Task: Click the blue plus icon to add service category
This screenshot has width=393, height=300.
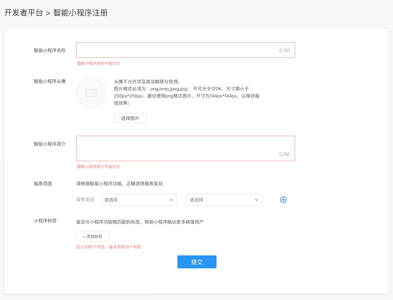Action: point(283,200)
